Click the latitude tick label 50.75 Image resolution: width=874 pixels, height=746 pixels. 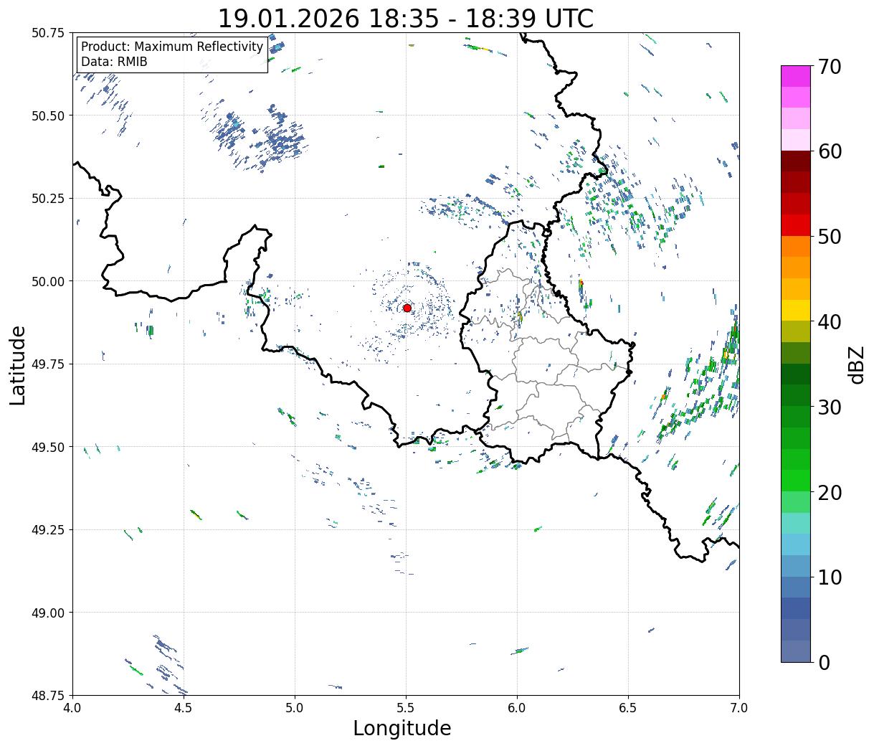[x=48, y=33]
